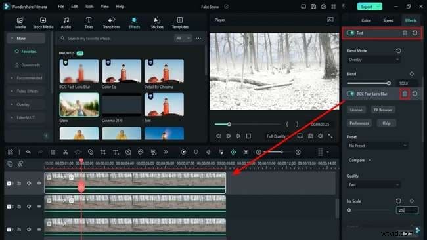Expand the Video Effects category
427x240 pixels.
(27, 91)
